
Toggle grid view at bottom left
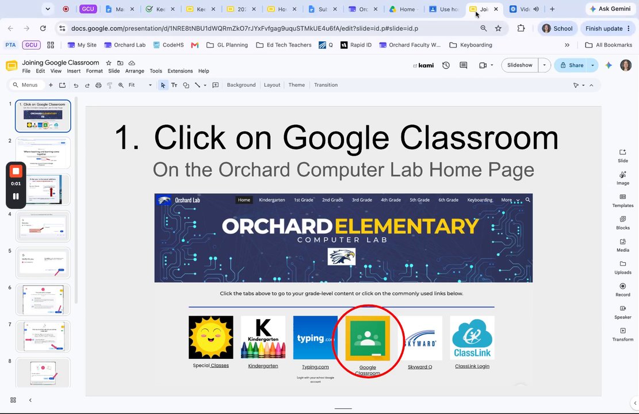coord(13,400)
